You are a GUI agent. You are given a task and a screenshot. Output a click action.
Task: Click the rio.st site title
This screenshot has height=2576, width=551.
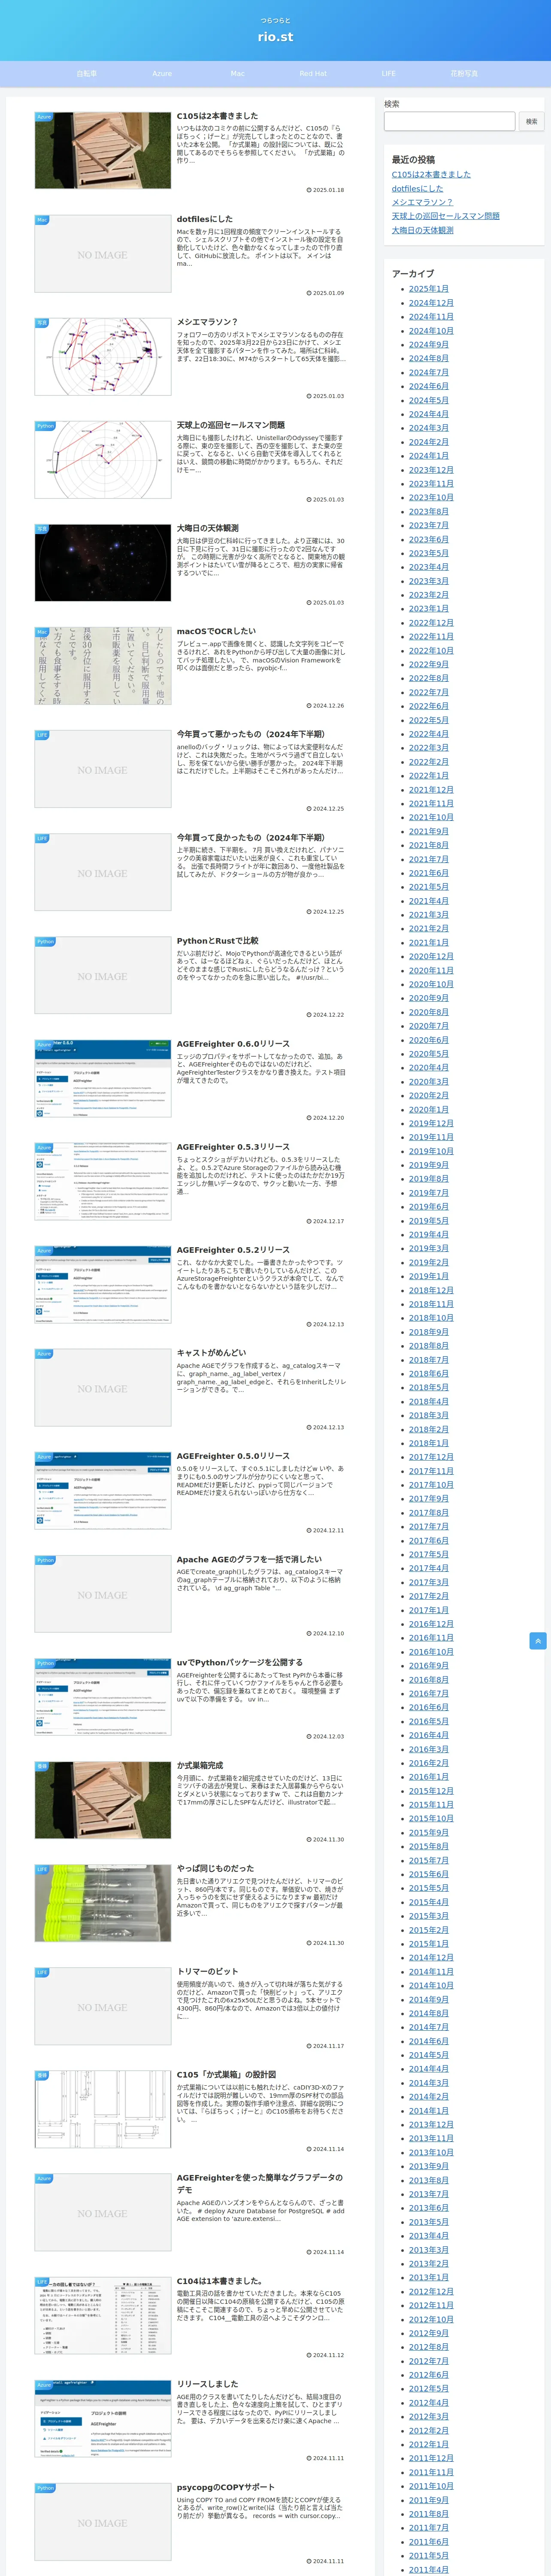(x=275, y=37)
